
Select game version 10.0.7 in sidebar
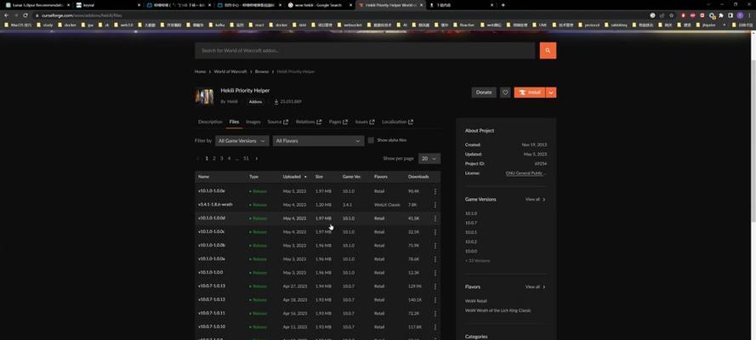pyautogui.click(x=471, y=223)
